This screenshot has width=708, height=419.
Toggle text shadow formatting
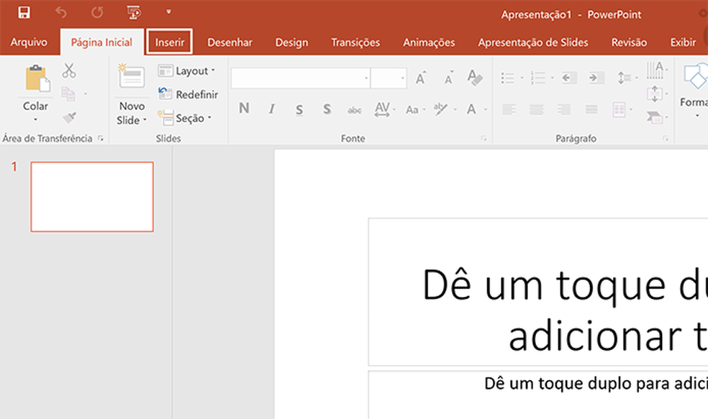tap(327, 109)
